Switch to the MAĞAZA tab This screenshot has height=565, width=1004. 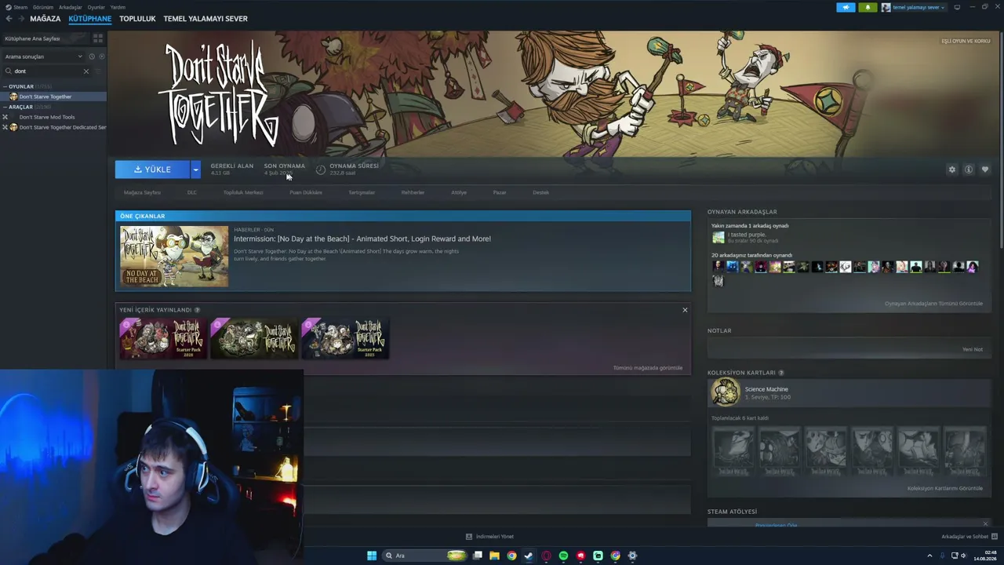(x=45, y=19)
